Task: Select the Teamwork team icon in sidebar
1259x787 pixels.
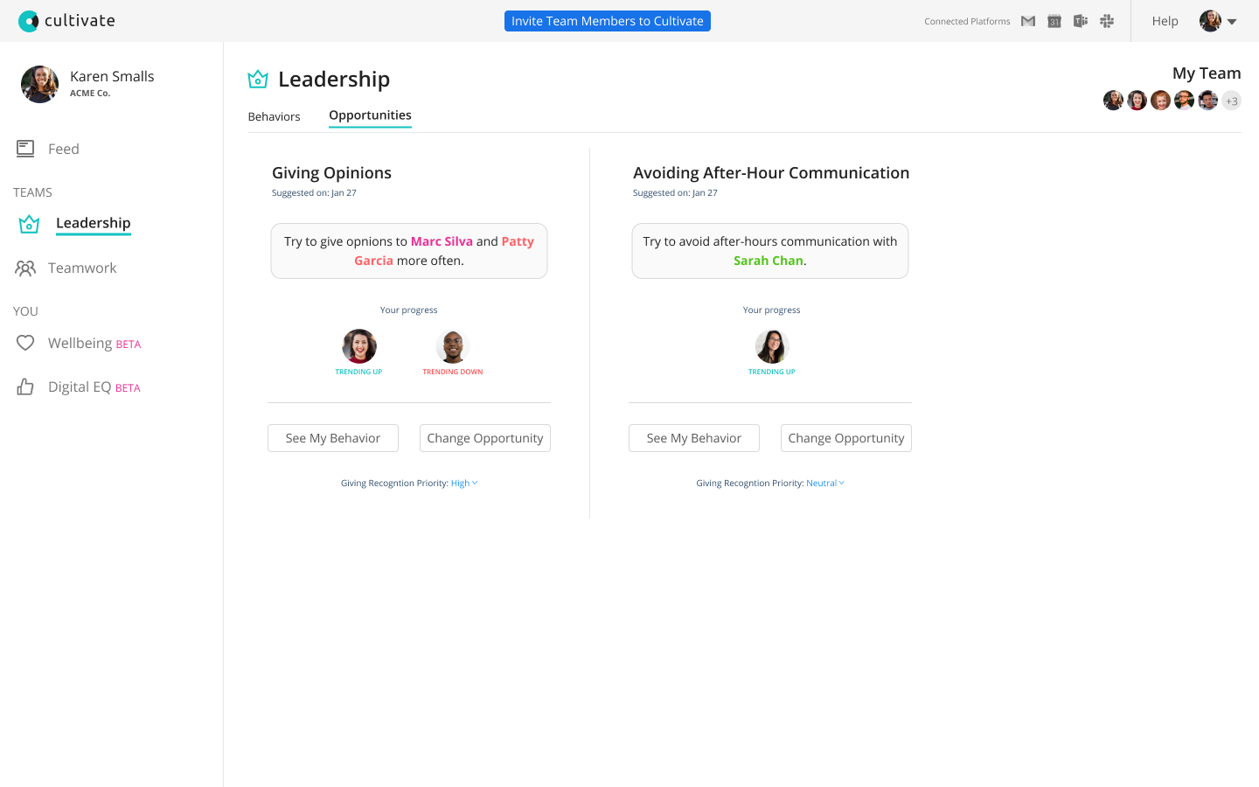Action: click(x=27, y=268)
